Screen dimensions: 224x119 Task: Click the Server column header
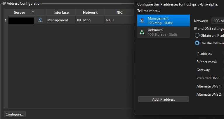tap(19, 13)
